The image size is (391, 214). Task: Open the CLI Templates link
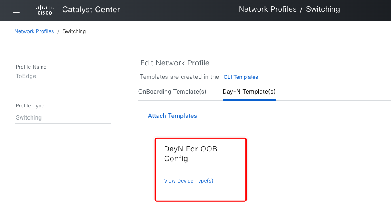pos(241,77)
